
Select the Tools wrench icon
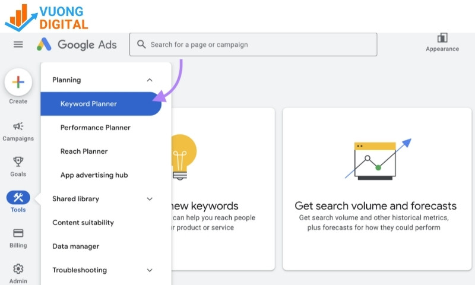pyautogui.click(x=18, y=198)
